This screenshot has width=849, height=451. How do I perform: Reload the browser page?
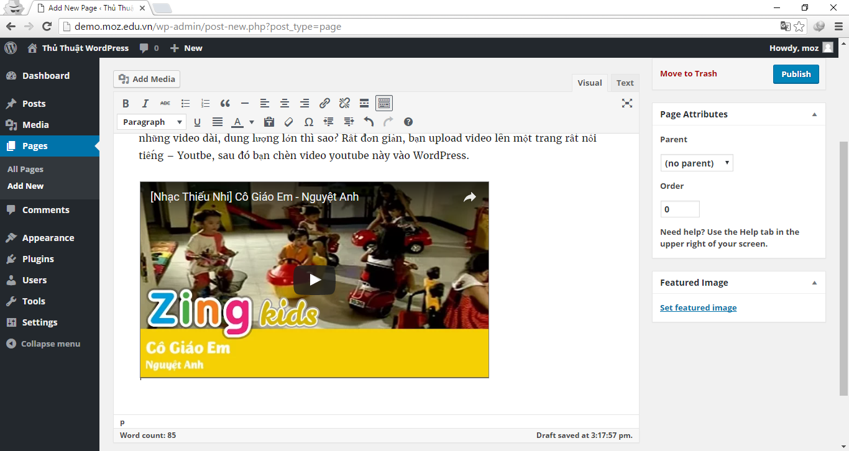coord(47,26)
